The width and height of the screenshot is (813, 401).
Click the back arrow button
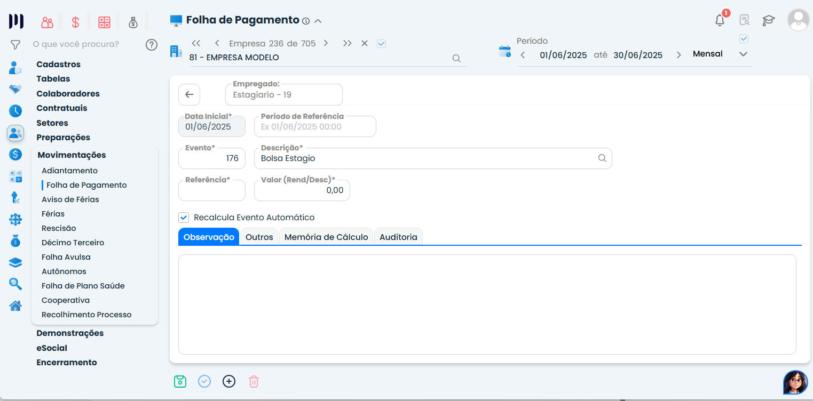(x=190, y=94)
